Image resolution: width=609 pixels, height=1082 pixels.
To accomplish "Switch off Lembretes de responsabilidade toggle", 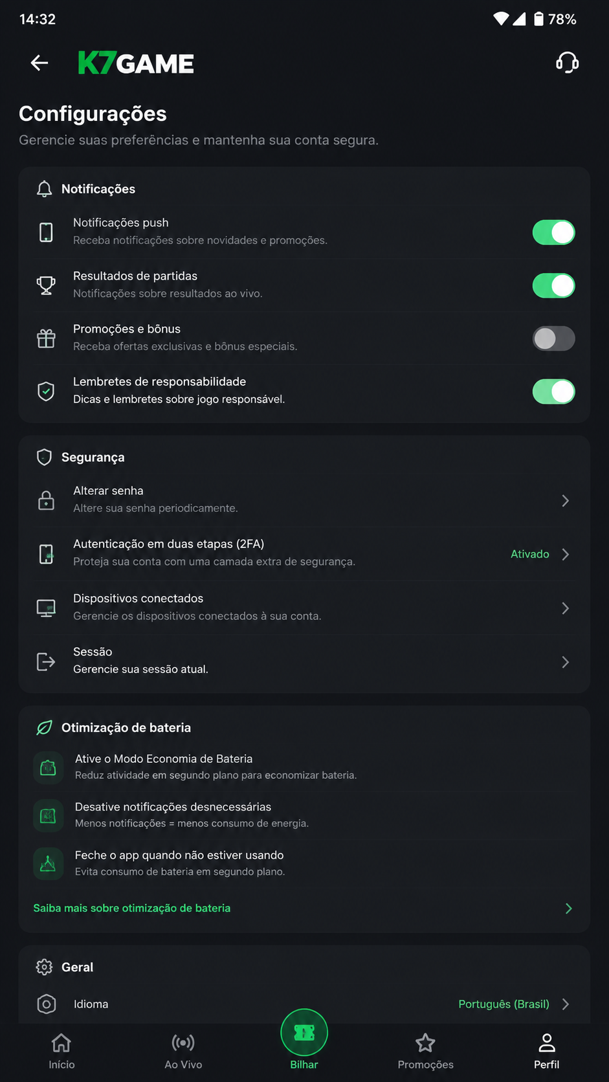I will click(553, 392).
